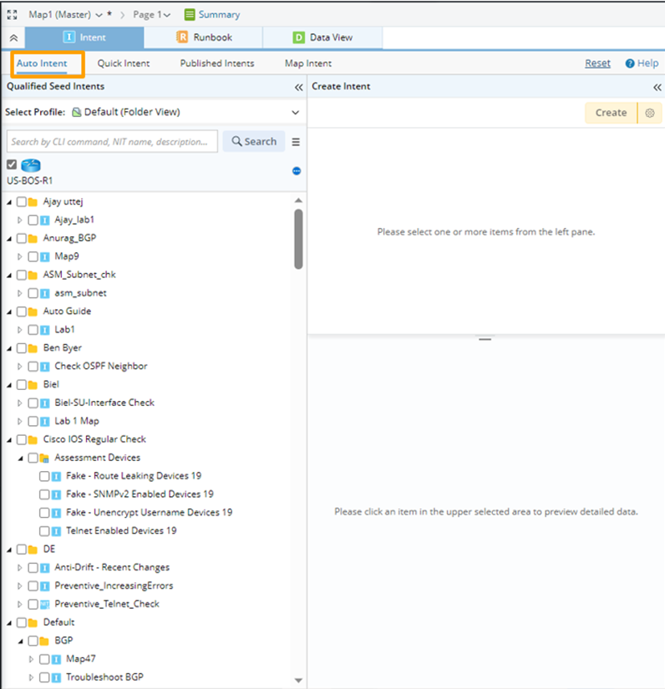Check the Ajay_lab1 checkbox
665x689 pixels.
click(33, 220)
